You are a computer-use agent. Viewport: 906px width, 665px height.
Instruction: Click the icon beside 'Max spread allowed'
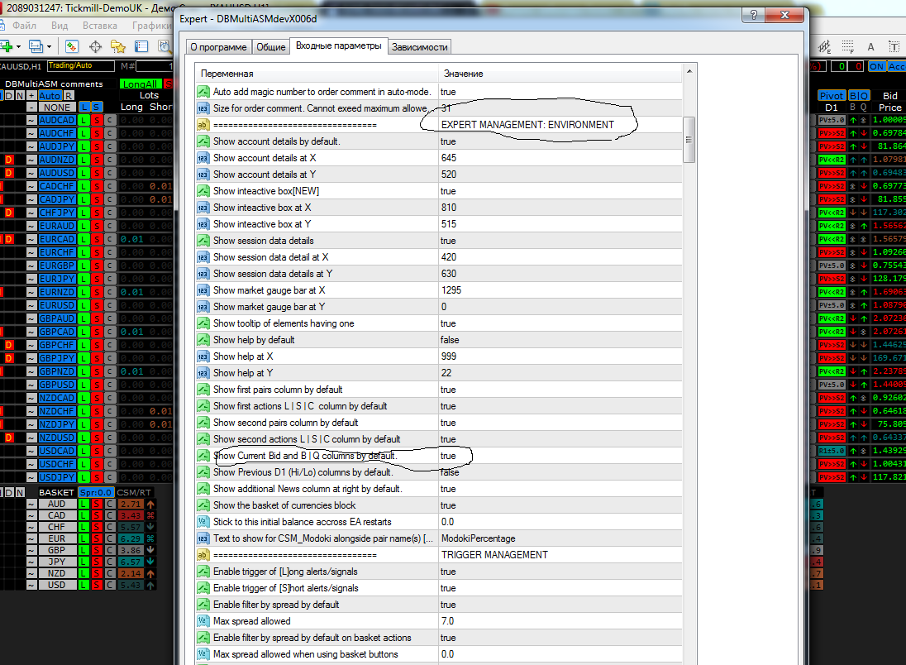[x=203, y=621]
